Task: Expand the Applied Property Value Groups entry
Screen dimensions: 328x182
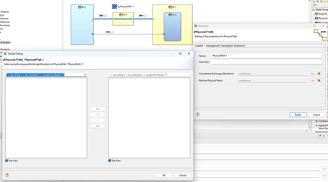Action: pyautogui.click(x=314, y=127)
